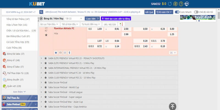Click the Ramhlun Athletic FC team name
220x110 pixels.
coord(64,29)
